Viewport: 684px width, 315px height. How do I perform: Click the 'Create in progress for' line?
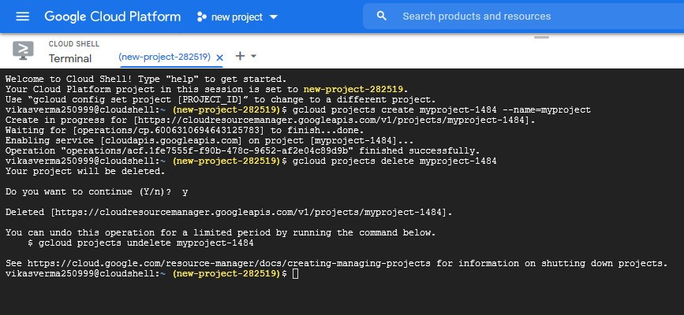coord(270,120)
